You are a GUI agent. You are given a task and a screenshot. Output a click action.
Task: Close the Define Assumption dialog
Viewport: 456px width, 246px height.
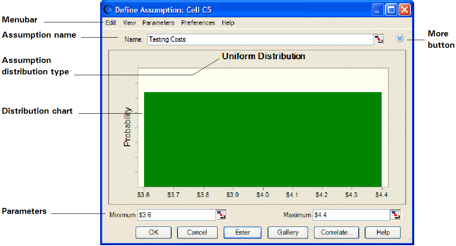coord(404,10)
